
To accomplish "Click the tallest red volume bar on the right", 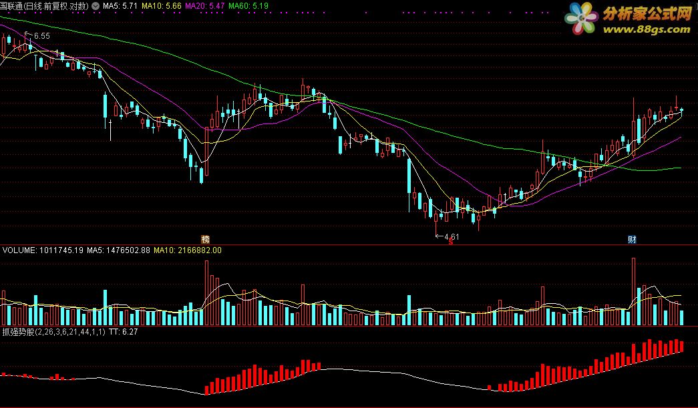I will pyautogui.click(x=633, y=291).
